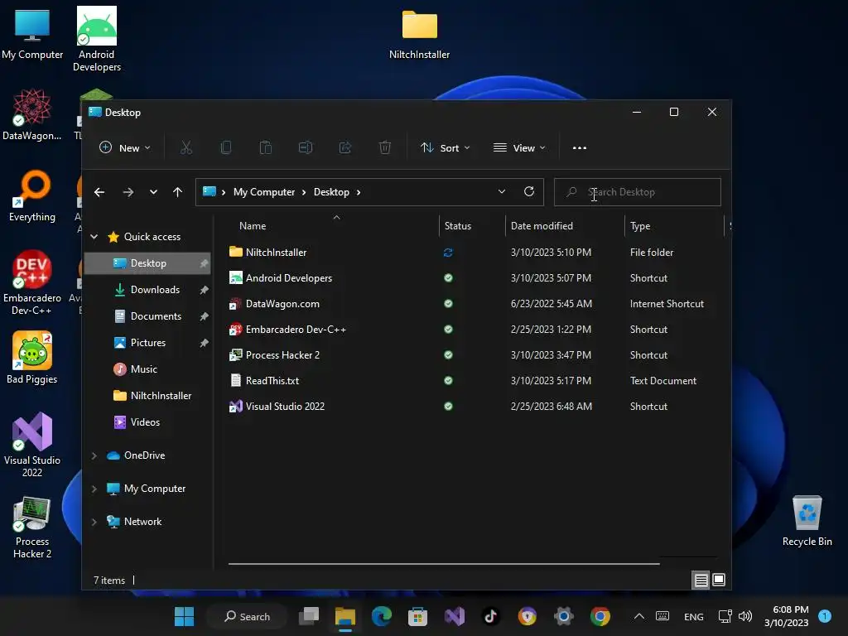
Task: Click the Paste clipboard icon
Action: 266,147
